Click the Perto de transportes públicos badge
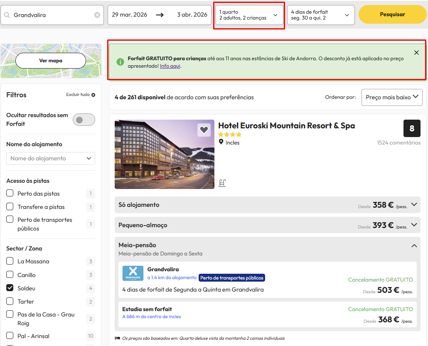 [x=232, y=278]
